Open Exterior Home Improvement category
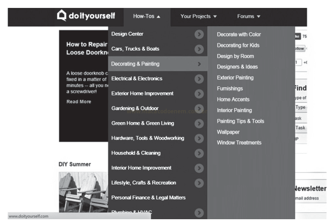334x222 pixels. click(142, 93)
